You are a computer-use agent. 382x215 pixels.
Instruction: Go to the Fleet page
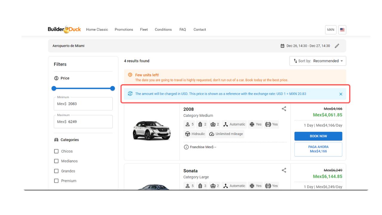[144, 30]
